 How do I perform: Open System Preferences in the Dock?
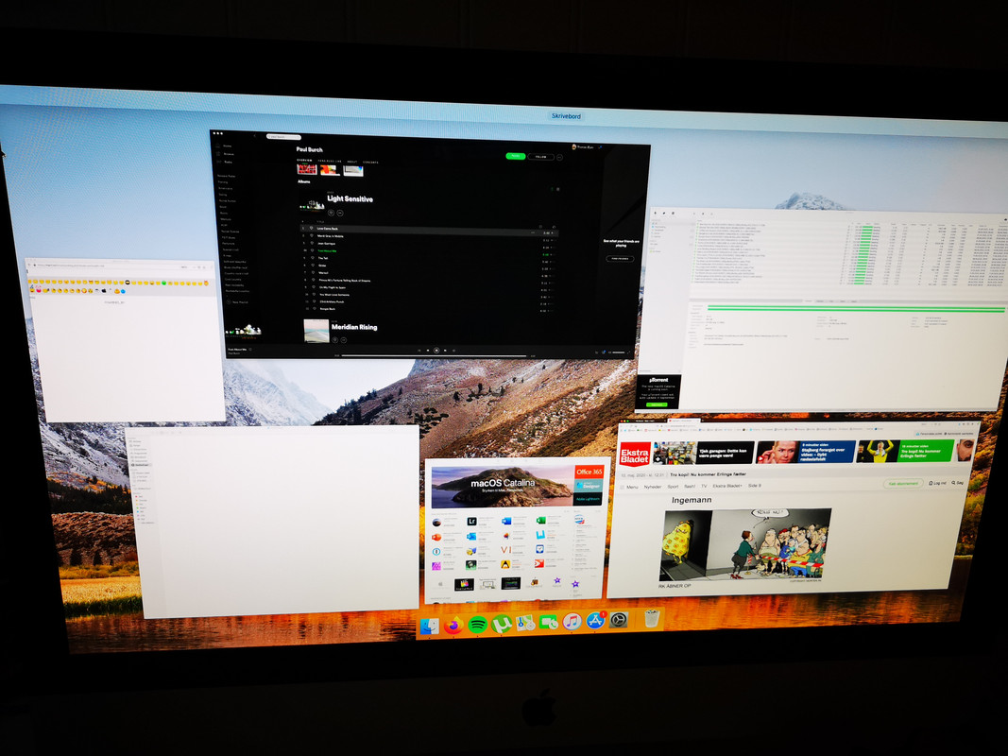(619, 620)
